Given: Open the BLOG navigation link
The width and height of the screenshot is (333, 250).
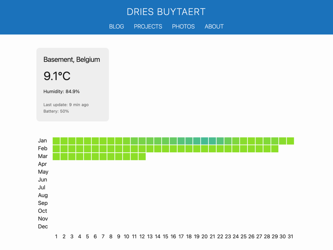Looking at the screenshot, I should pyautogui.click(x=117, y=26).
